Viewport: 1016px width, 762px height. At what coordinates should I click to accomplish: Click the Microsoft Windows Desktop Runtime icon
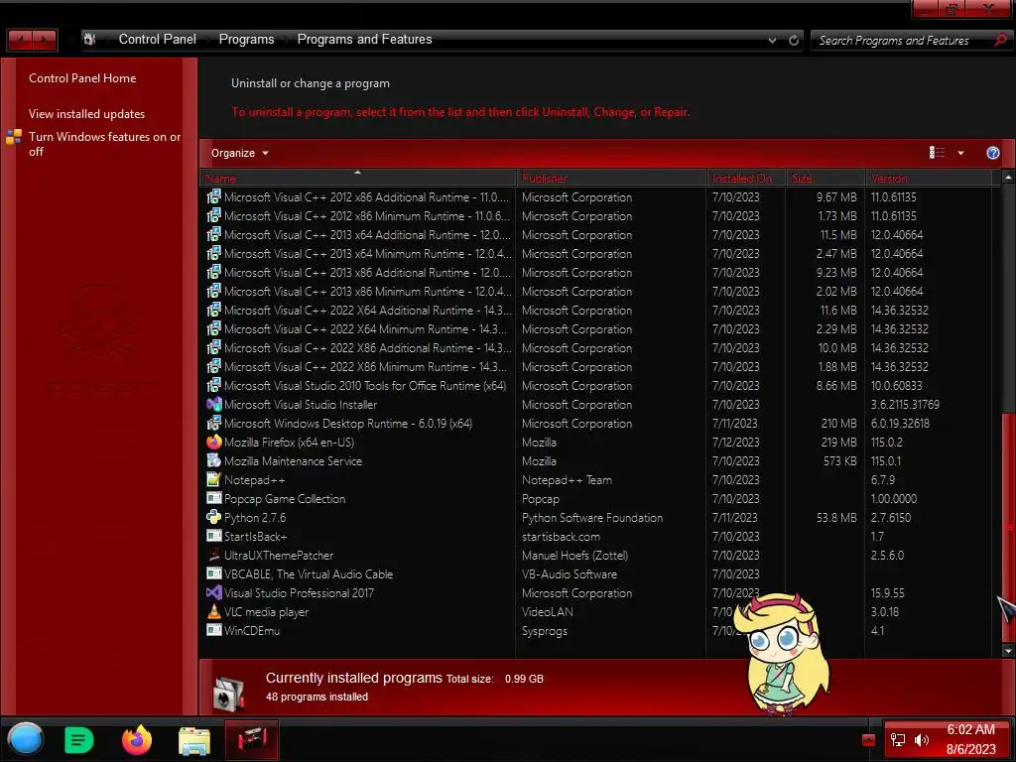[x=214, y=423]
